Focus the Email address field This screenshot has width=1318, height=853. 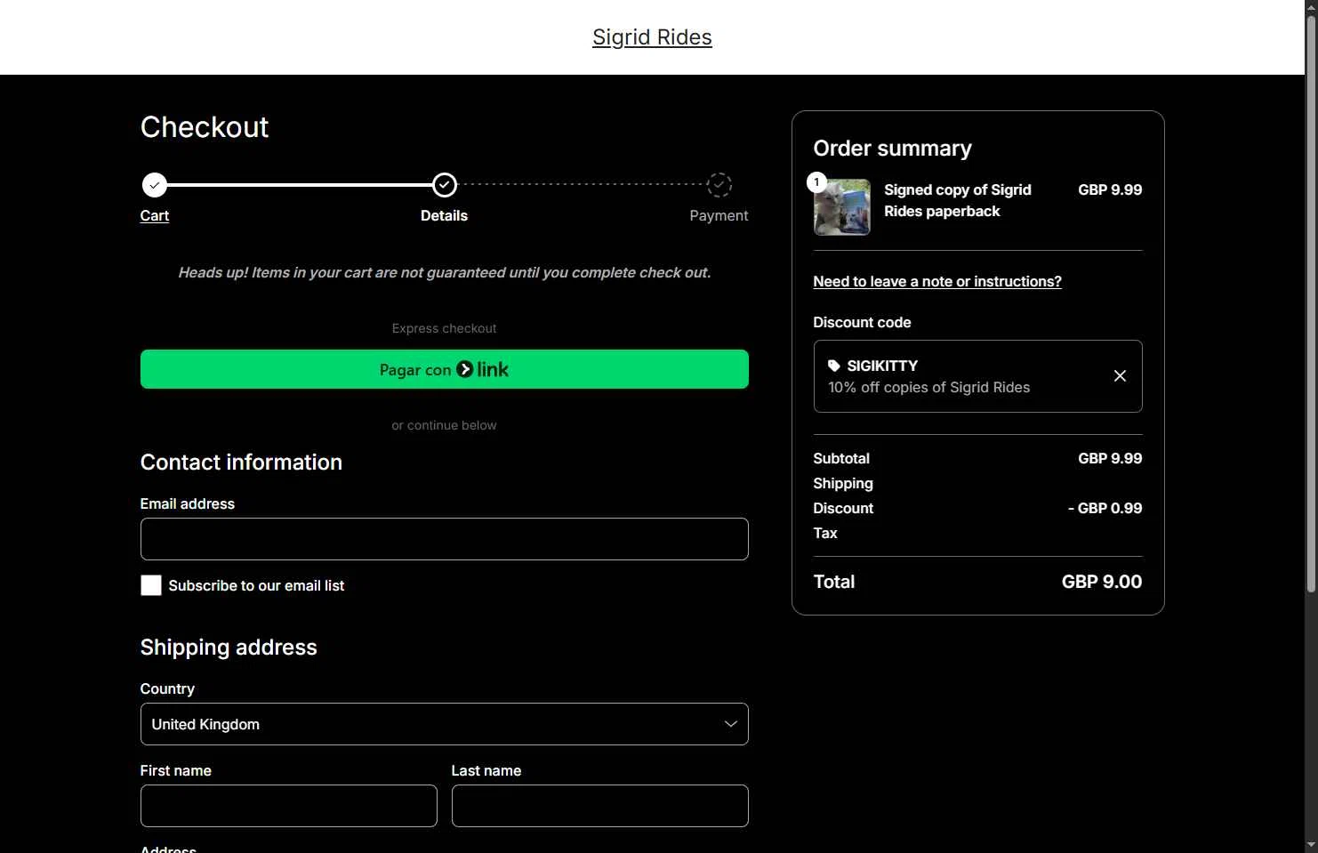coord(445,539)
